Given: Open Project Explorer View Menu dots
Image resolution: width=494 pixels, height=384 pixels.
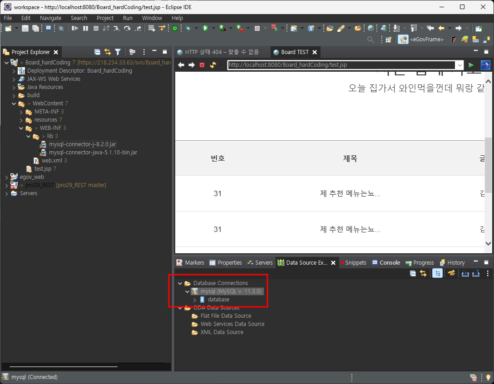Looking at the screenshot, I should point(143,52).
